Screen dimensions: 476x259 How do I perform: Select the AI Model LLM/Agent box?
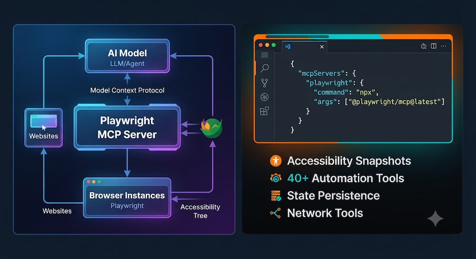point(127,56)
